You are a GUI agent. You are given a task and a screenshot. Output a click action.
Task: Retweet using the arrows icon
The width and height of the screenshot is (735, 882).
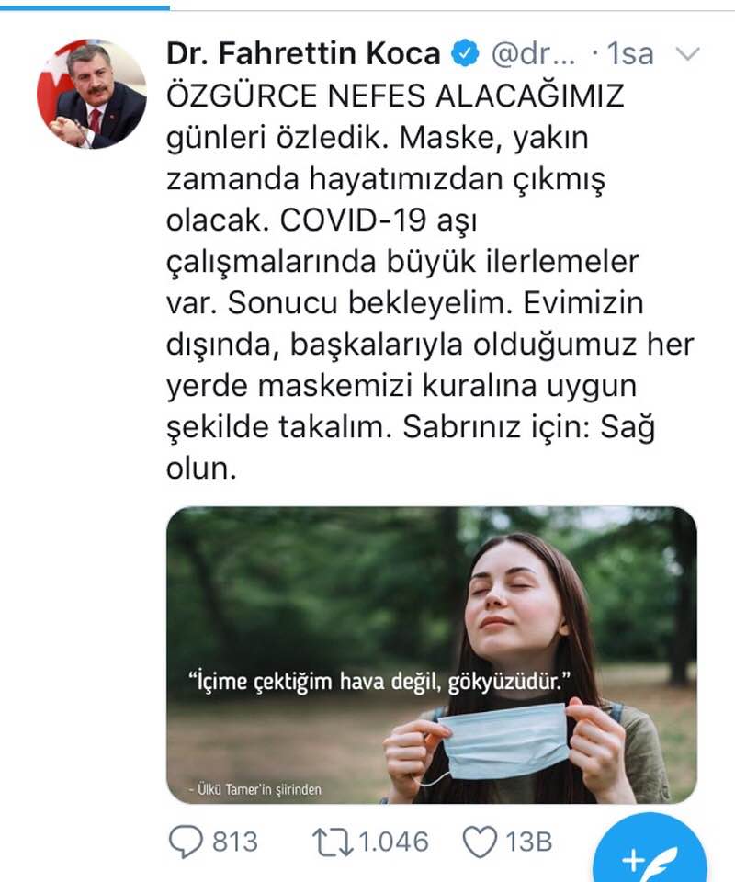(333, 842)
